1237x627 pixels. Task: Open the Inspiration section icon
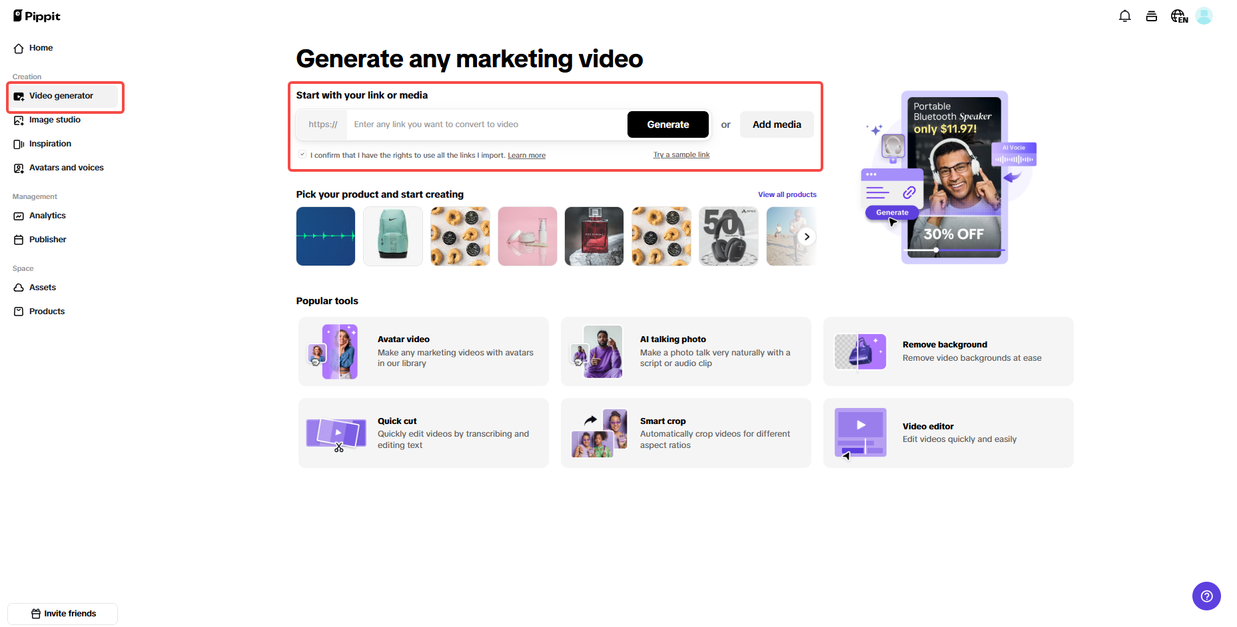pyautogui.click(x=19, y=143)
